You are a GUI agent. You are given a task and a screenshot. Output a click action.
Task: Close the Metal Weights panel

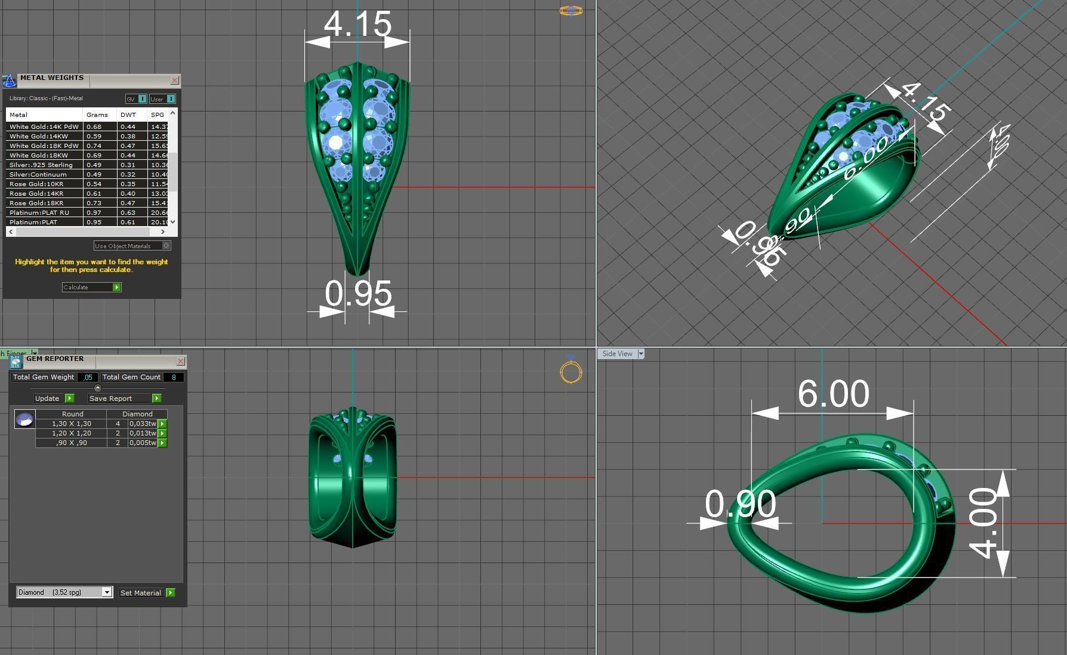coord(174,80)
